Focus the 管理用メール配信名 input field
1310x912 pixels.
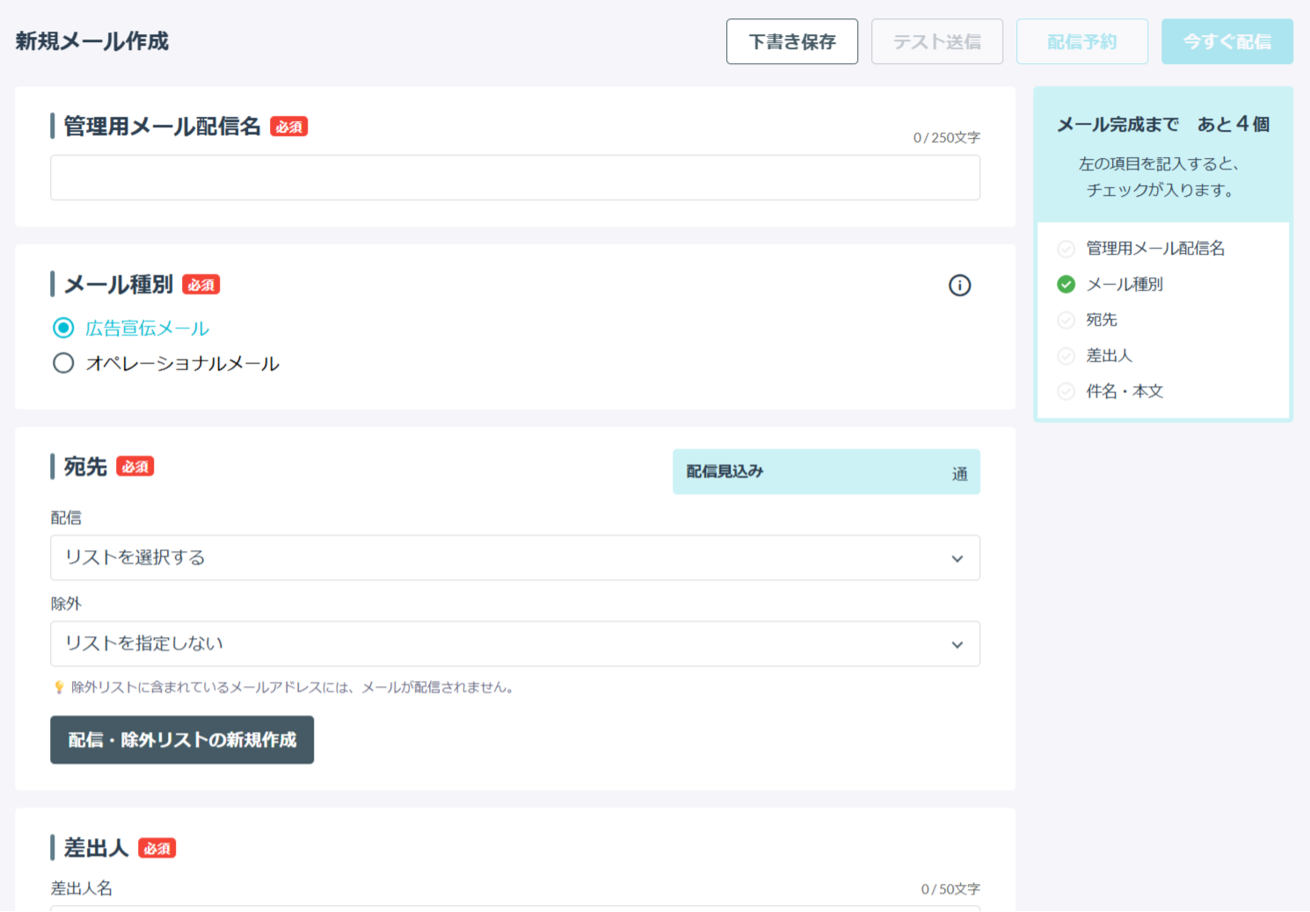coord(515,177)
